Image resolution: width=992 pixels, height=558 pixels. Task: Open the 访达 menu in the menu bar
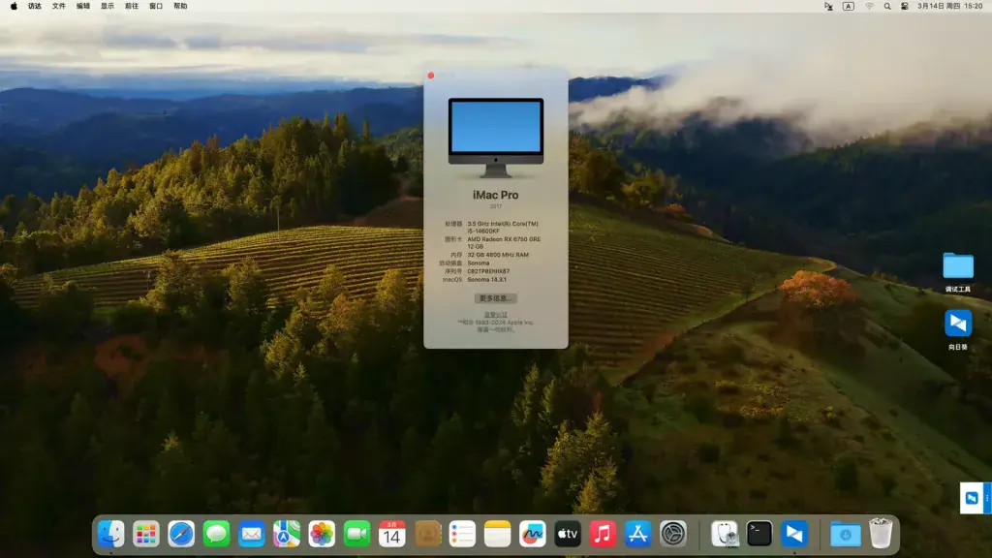tap(35, 7)
